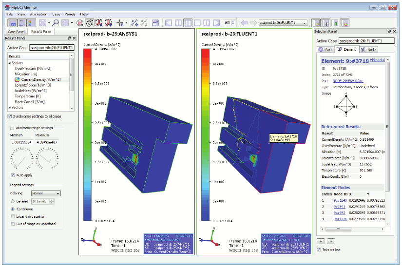The height and width of the screenshot is (267, 402).
Task: Play animation backward
Action: (169, 23)
